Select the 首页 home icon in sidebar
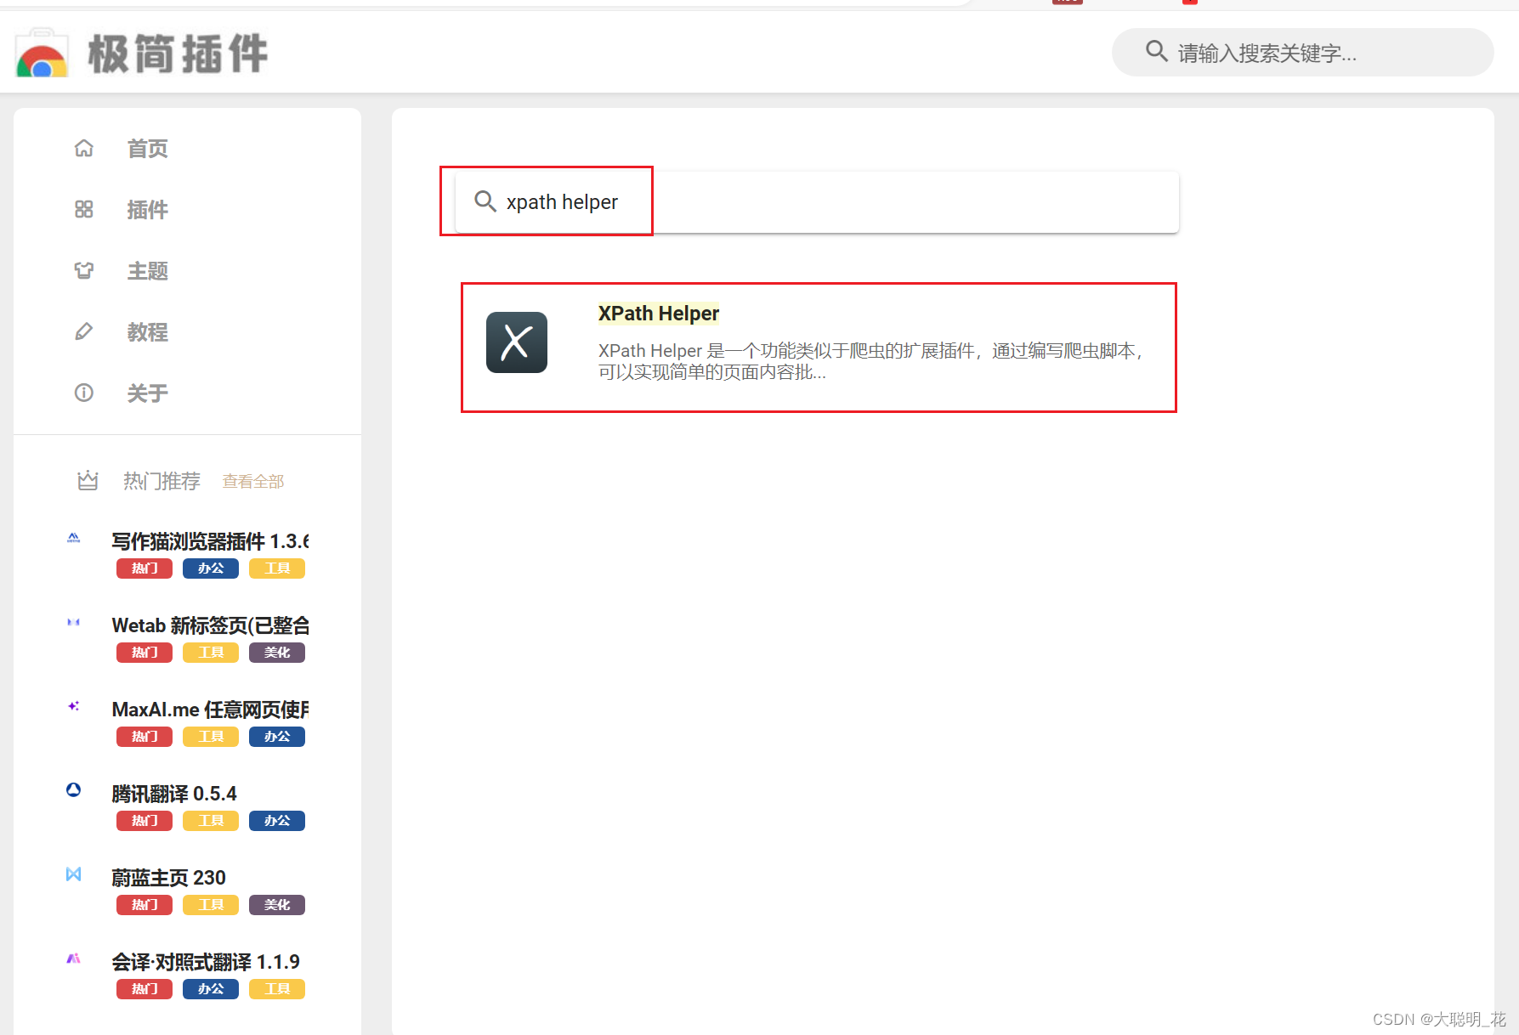 coord(83,148)
